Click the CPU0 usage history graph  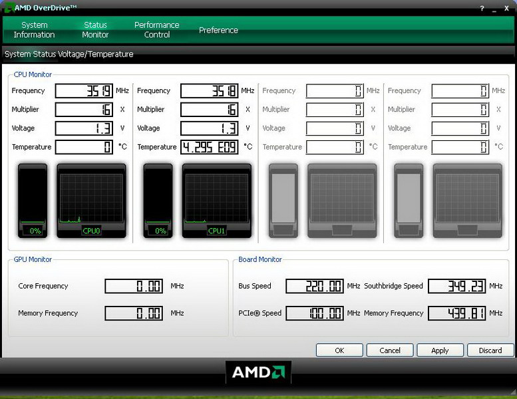coord(91,201)
